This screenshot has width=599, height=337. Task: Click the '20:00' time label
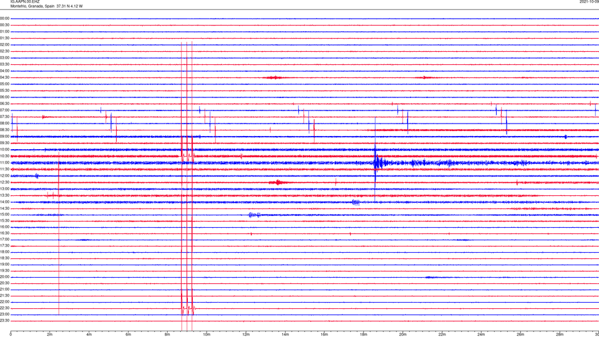[5, 277]
